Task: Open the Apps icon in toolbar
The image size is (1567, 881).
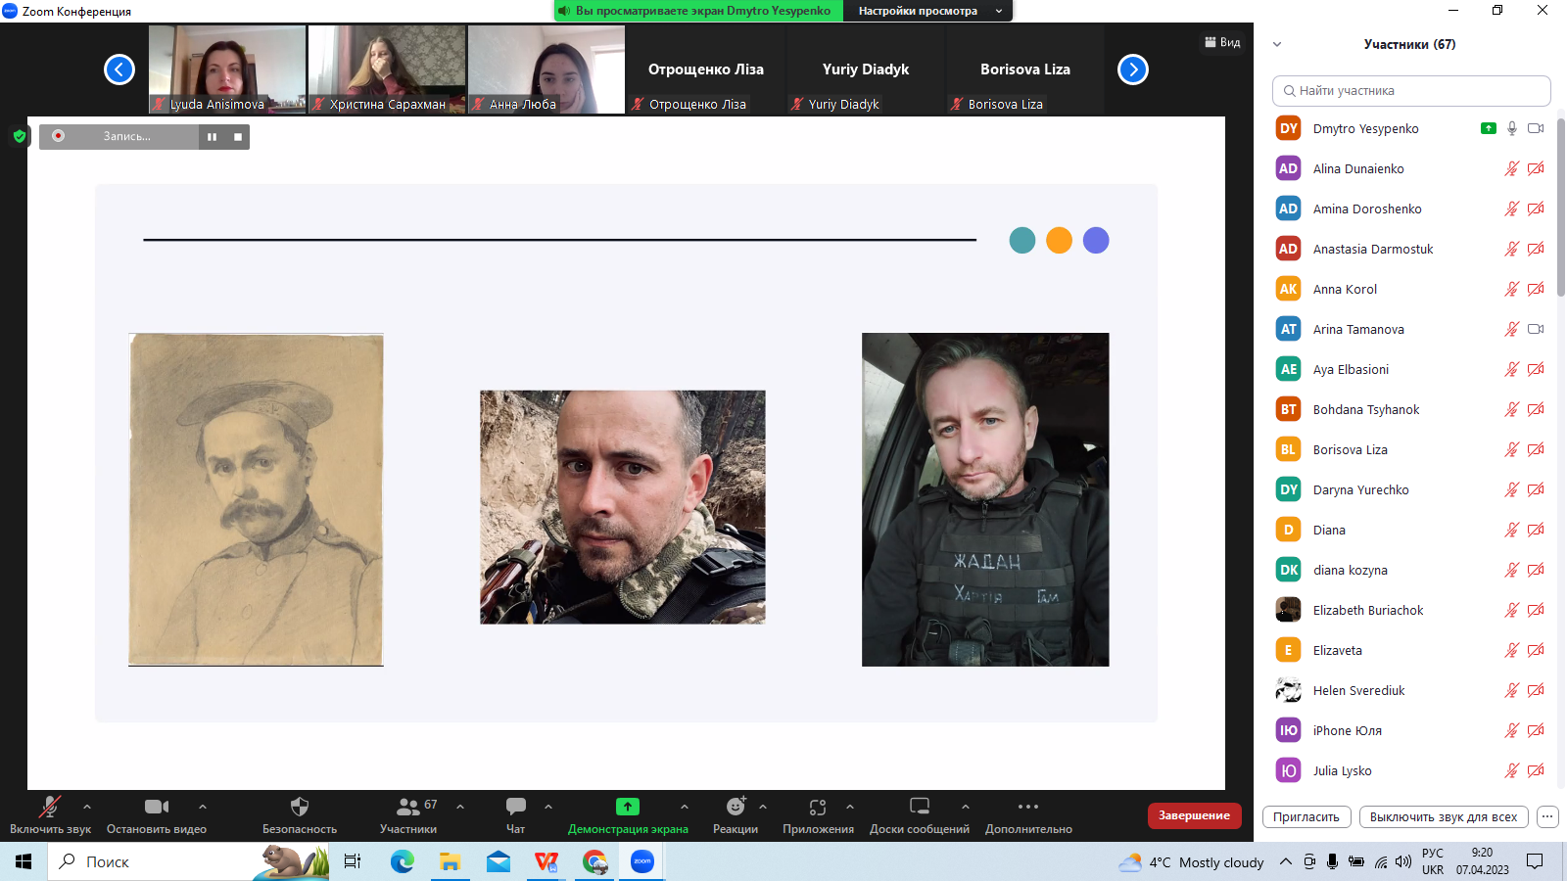Action: pyautogui.click(x=818, y=808)
